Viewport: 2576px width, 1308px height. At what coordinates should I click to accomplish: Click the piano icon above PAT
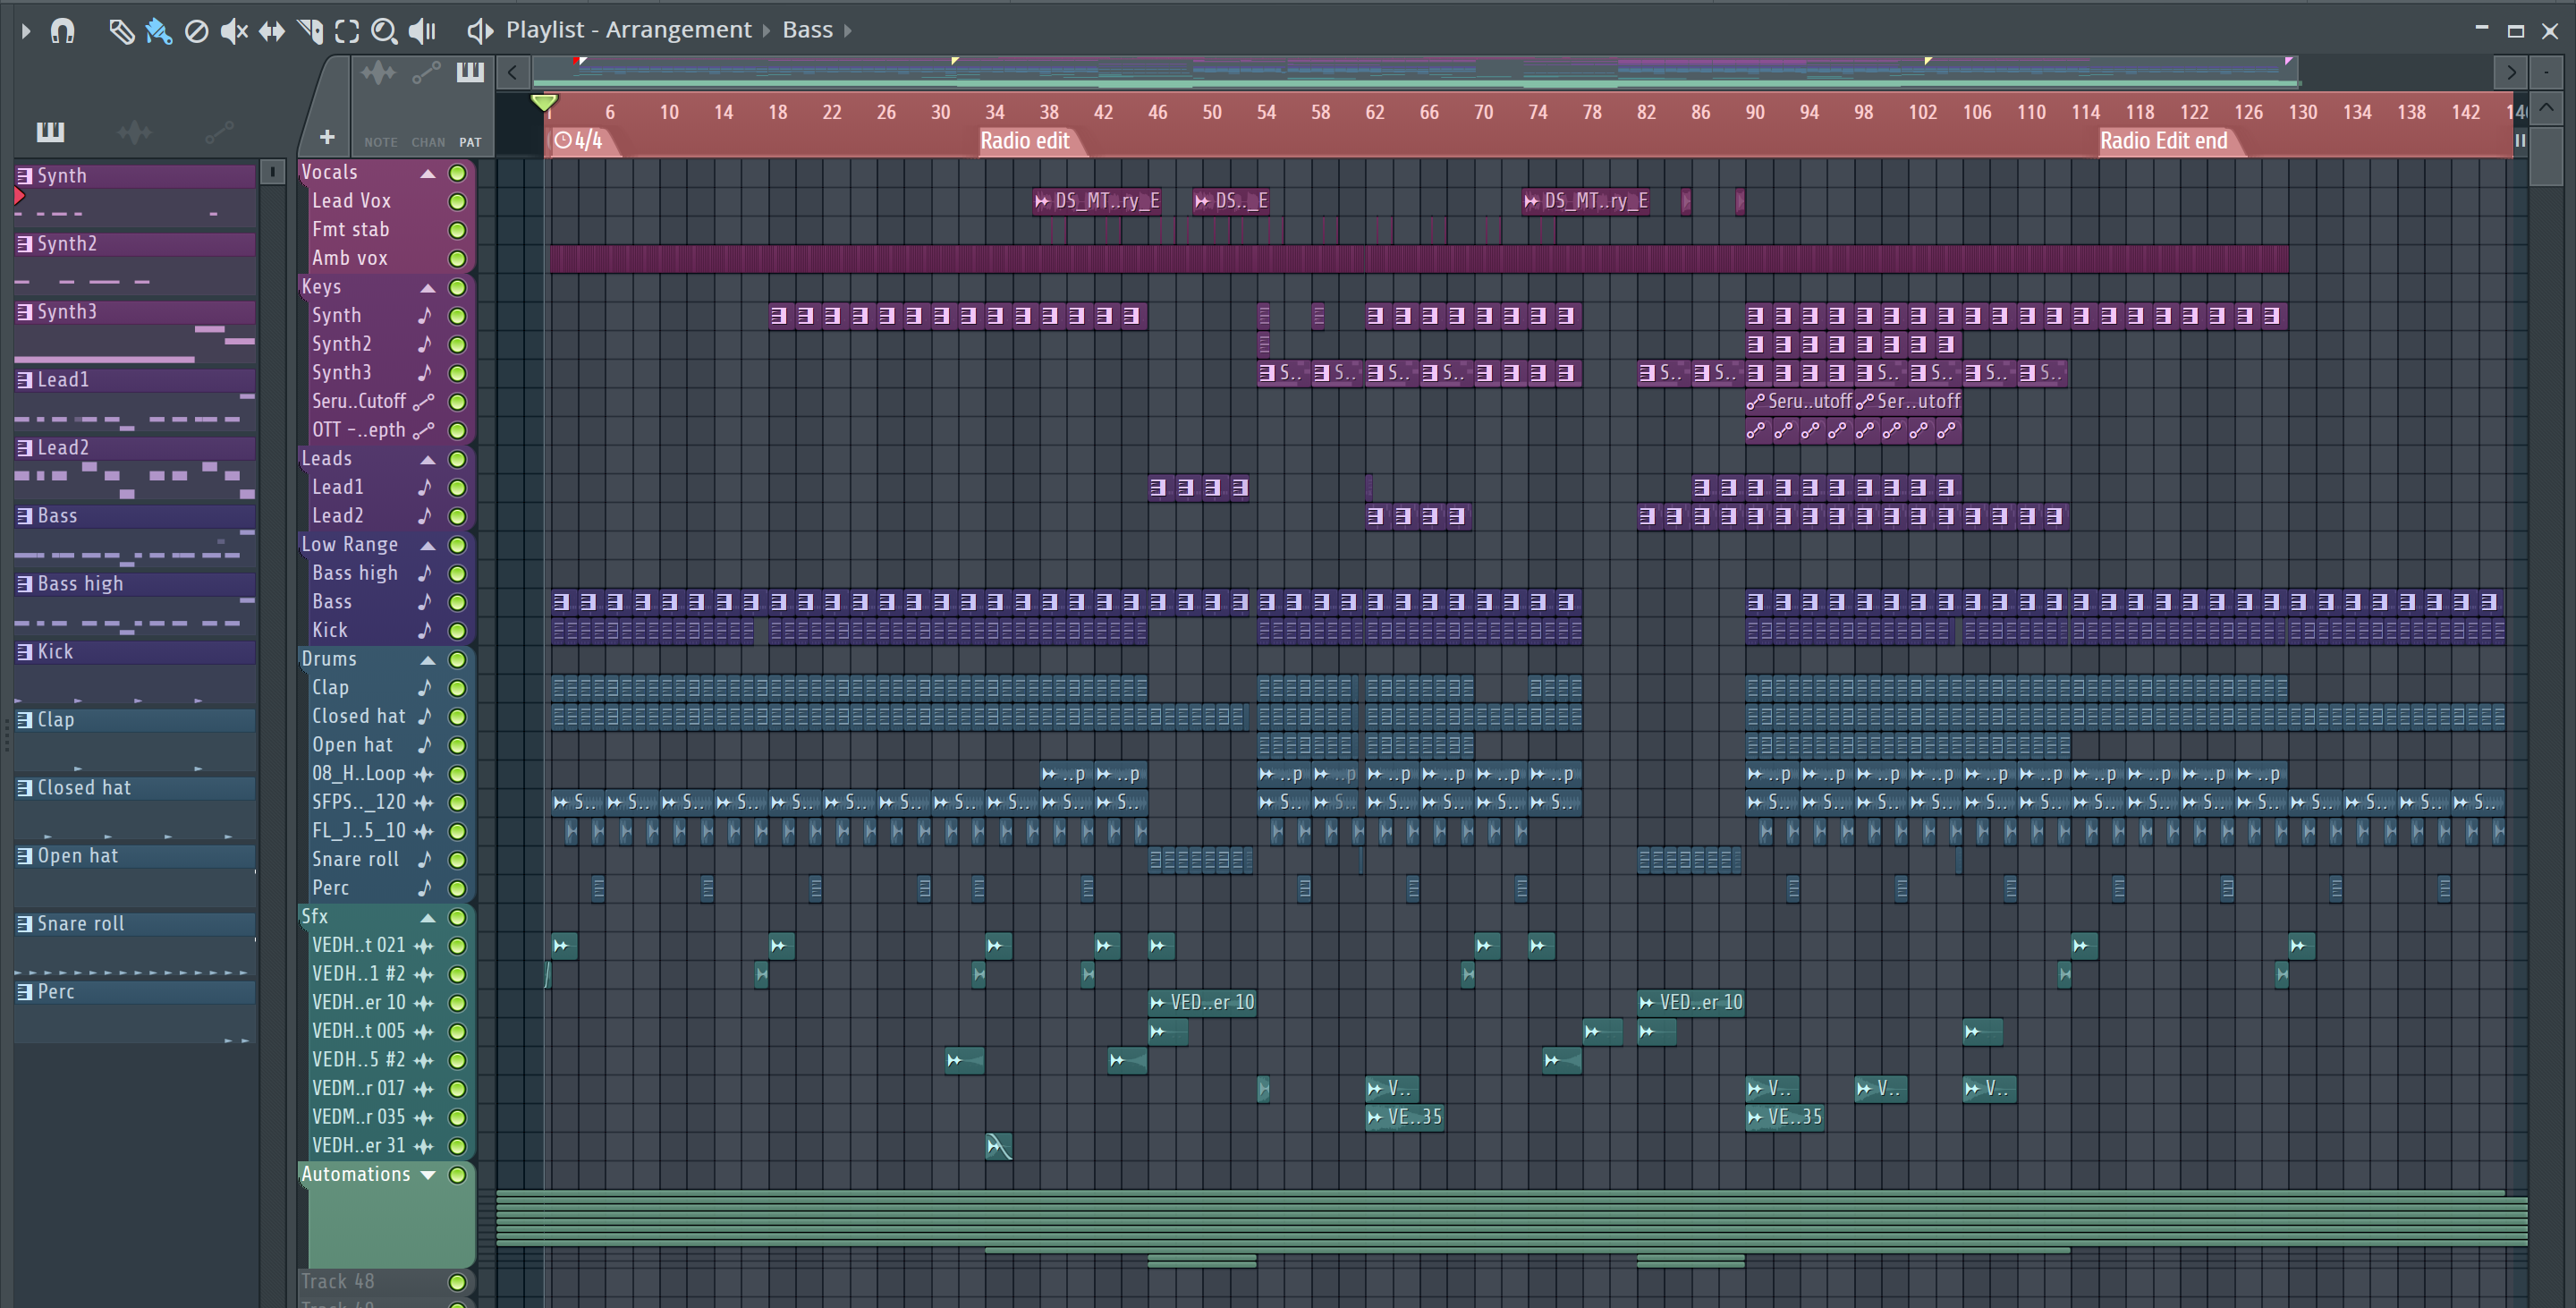point(470,72)
